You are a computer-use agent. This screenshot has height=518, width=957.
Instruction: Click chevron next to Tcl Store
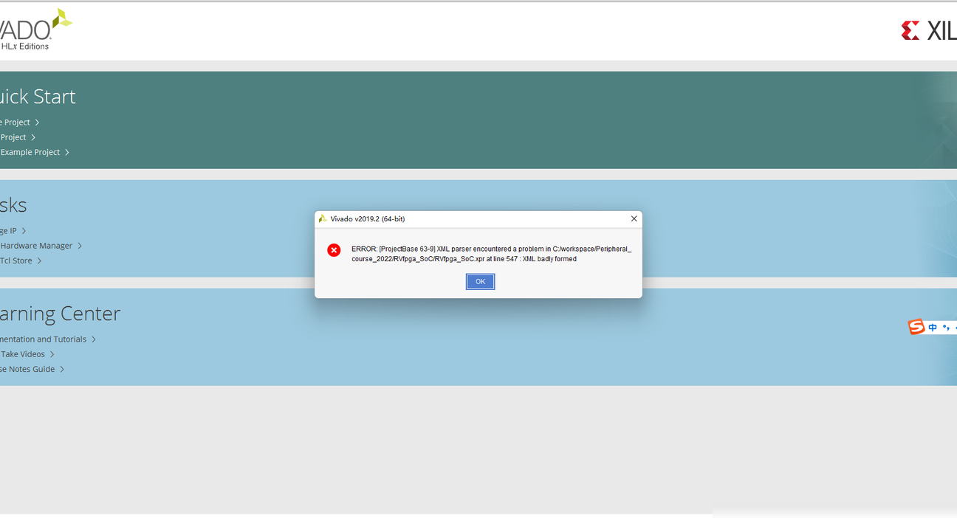(39, 260)
